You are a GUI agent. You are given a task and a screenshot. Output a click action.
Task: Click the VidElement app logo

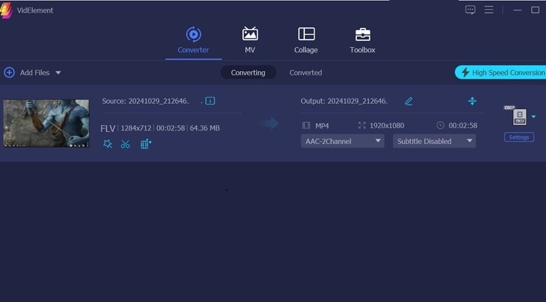click(x=6, y=10)
